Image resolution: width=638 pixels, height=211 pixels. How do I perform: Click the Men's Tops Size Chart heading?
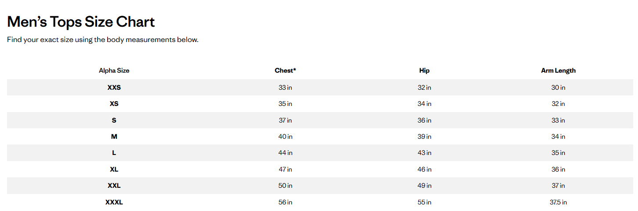pyautogui.click(x=81, y=22)
